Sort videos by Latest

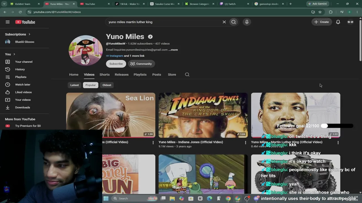tap(75, 85)
